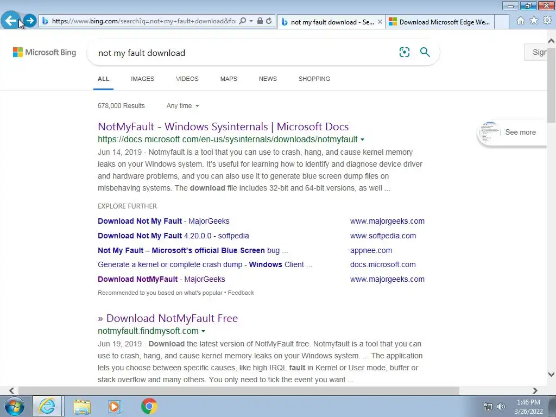Screen dimensions: 556x417
Task: Select the NEWS tab
Action: point(268,79)
